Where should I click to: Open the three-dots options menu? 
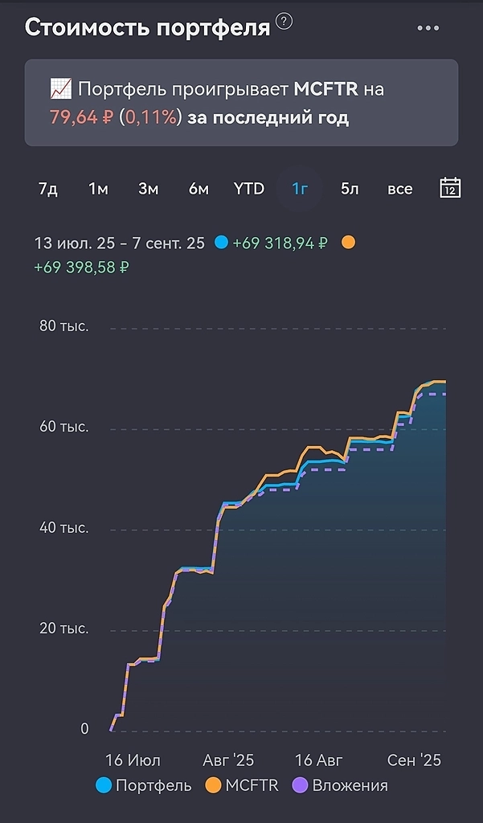tap(428, 28)
